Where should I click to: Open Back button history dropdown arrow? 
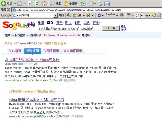point(15,4)
